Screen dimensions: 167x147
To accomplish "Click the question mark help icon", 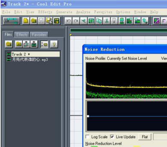I will click(54, 44).
